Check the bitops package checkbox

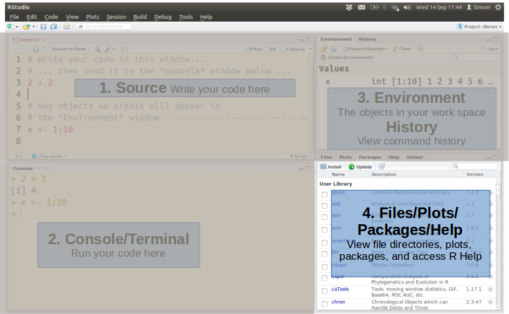click(324, 267)
